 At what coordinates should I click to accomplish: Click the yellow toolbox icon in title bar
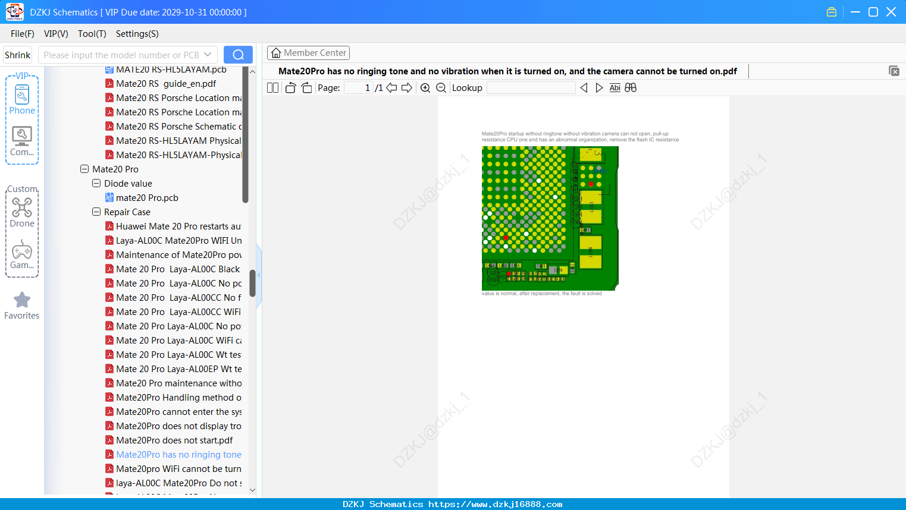(x=832, y=12)
